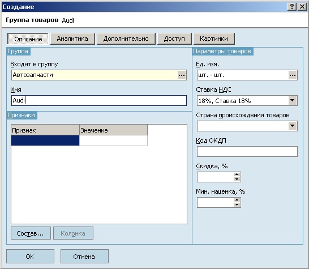Decrease Мин. наценка, % with down arrow
This screenshot has width=309, height=269.
coord(237,204)
